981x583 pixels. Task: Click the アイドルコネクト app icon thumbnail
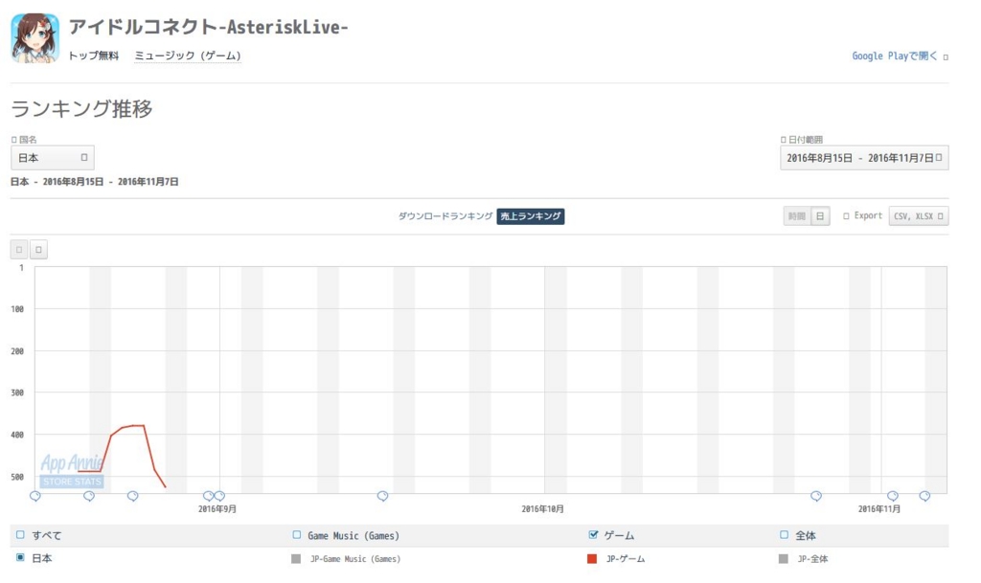(x=35, y=38)
